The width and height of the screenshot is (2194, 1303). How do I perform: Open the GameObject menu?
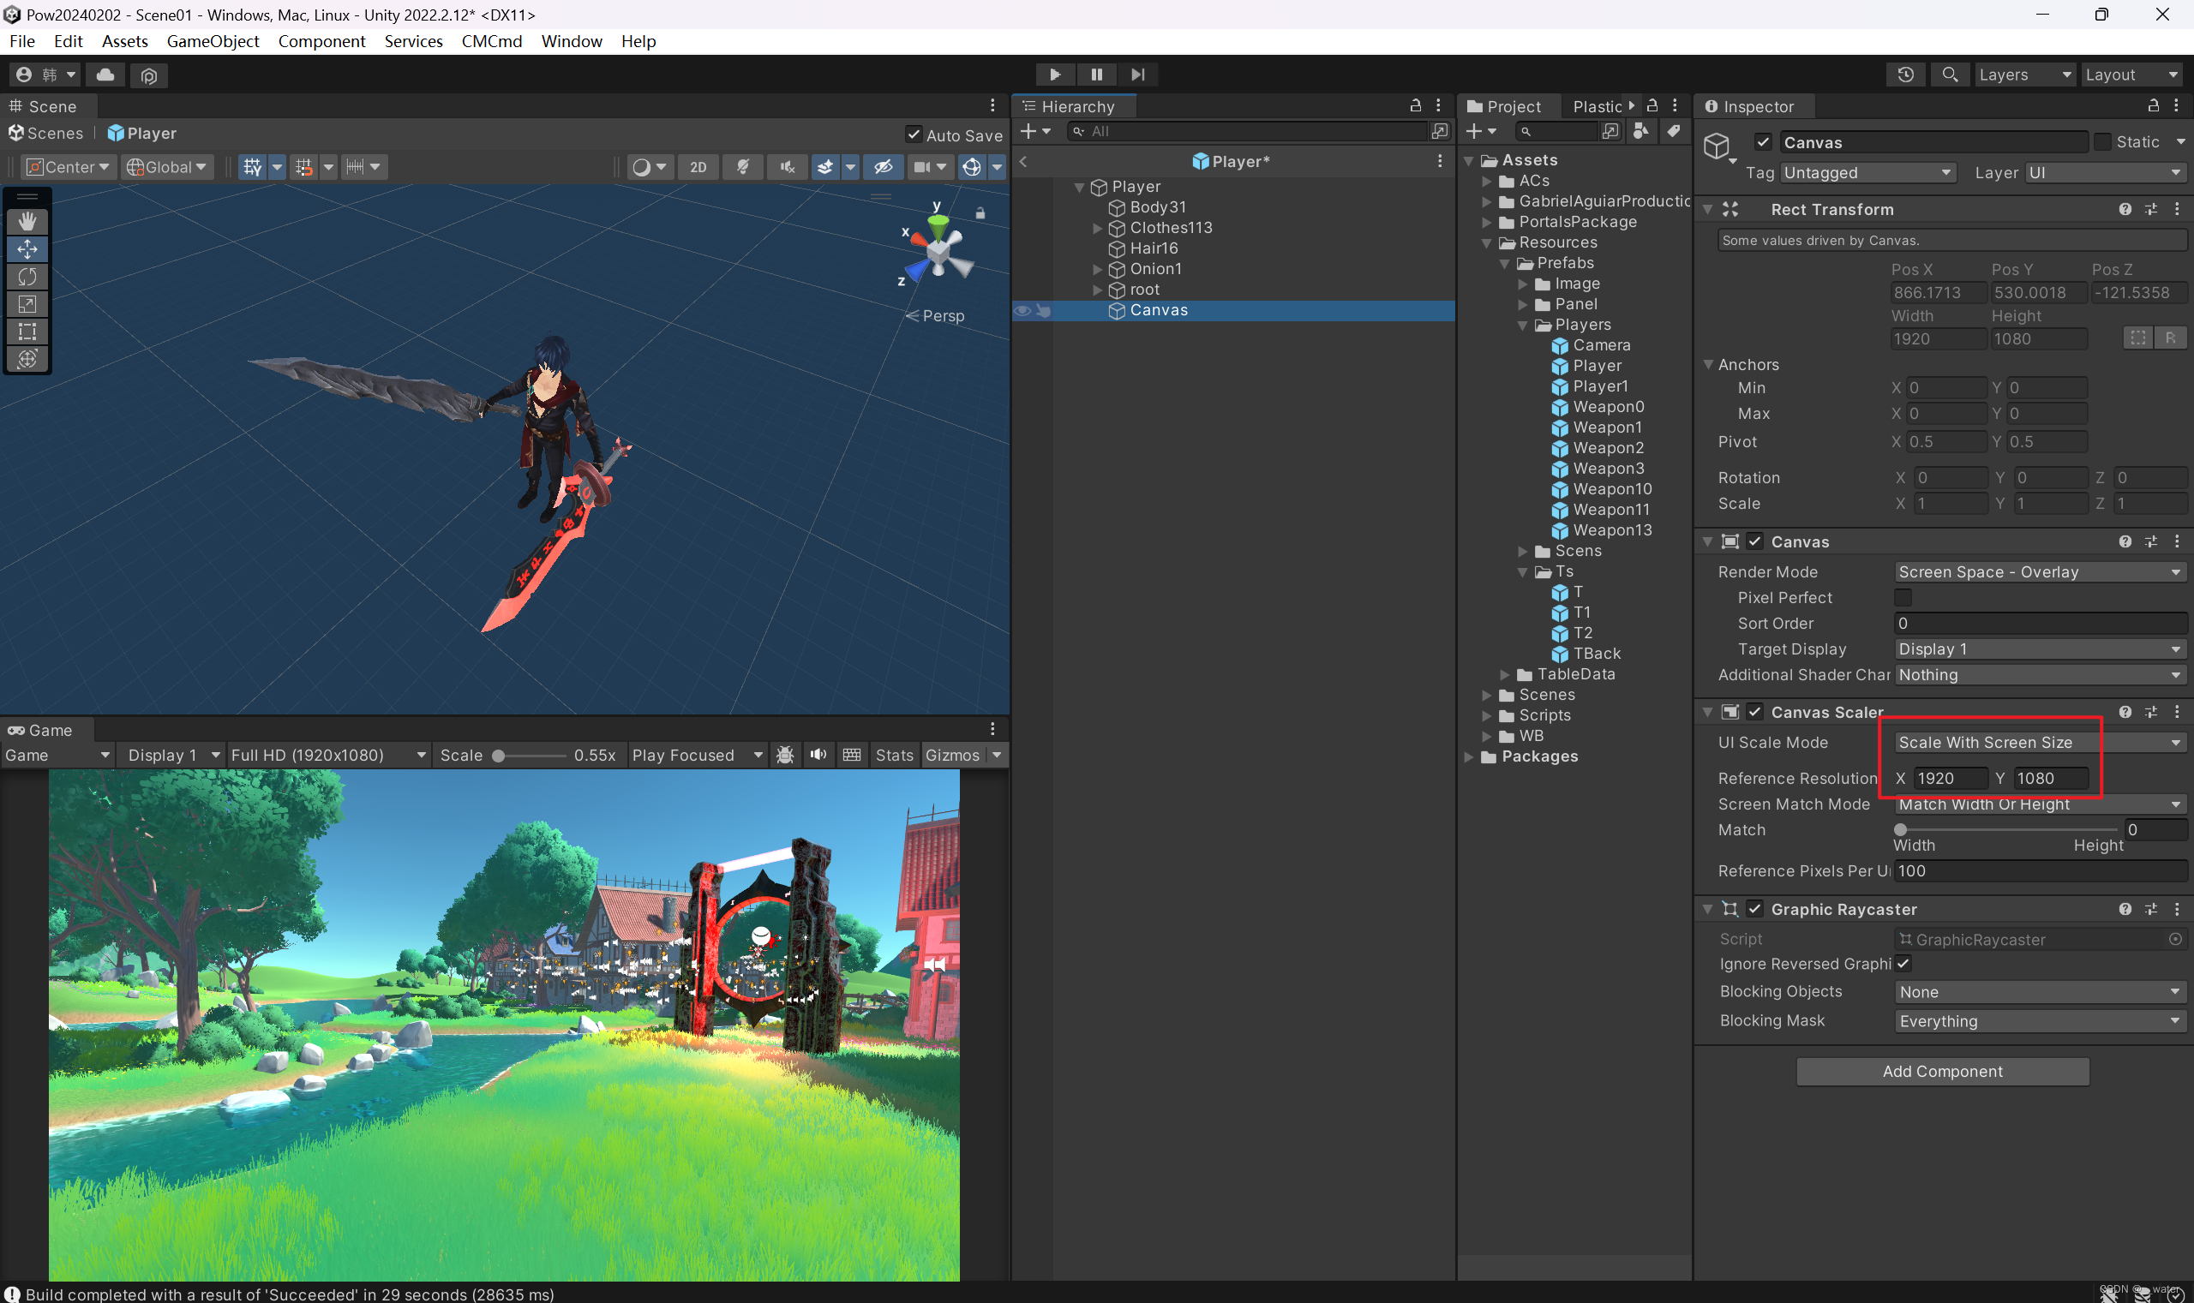coord(213,41)
